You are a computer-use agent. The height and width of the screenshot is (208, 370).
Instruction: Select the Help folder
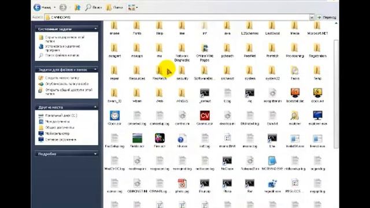pyautogui.click(x=160, y=28)
